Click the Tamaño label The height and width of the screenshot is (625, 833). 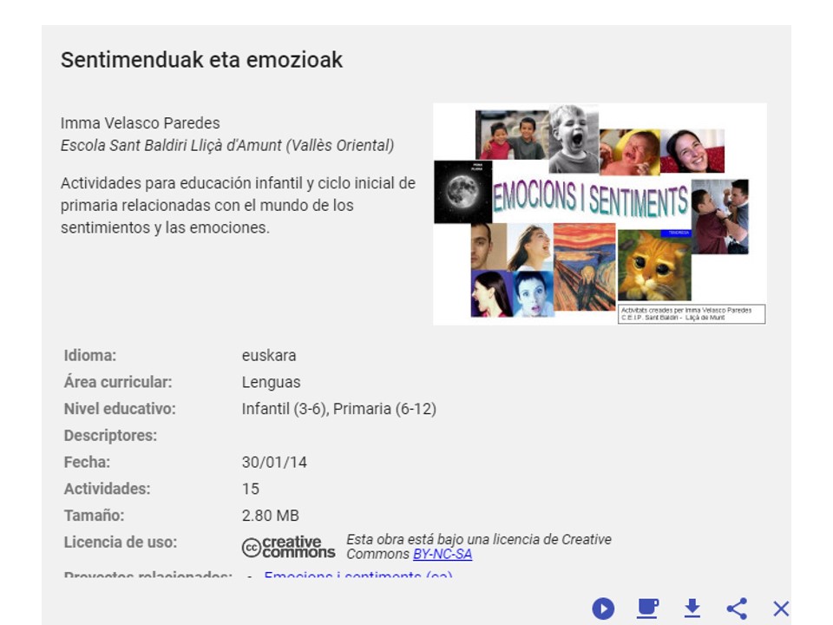[94, 515]
